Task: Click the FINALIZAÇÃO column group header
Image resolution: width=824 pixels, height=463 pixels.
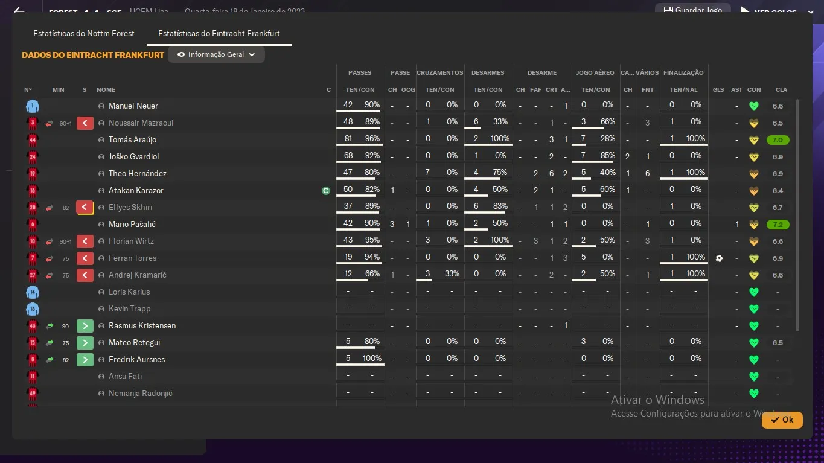Action: (683, 73)
